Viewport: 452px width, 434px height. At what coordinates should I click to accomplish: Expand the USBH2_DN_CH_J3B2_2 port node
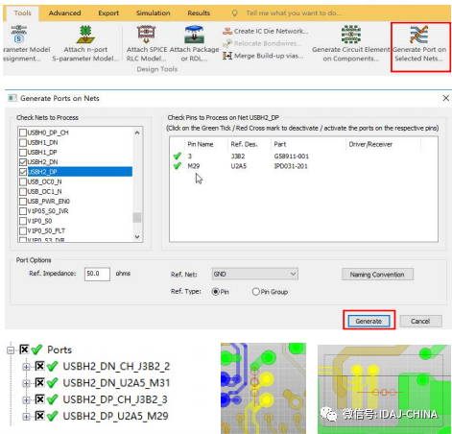(26, 367)
